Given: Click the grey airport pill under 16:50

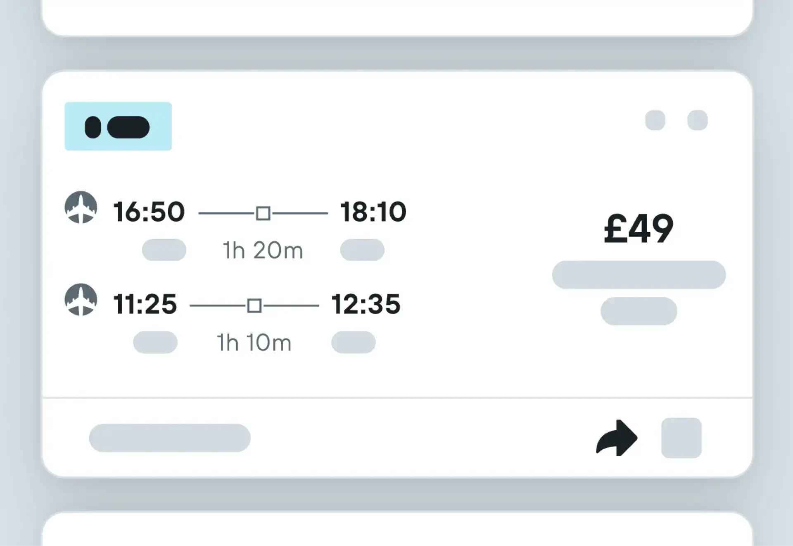Looking at the screenshot, I should pos(164,250).
